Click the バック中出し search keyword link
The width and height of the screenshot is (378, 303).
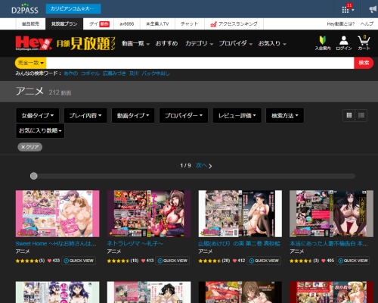(x=156, y=73)
